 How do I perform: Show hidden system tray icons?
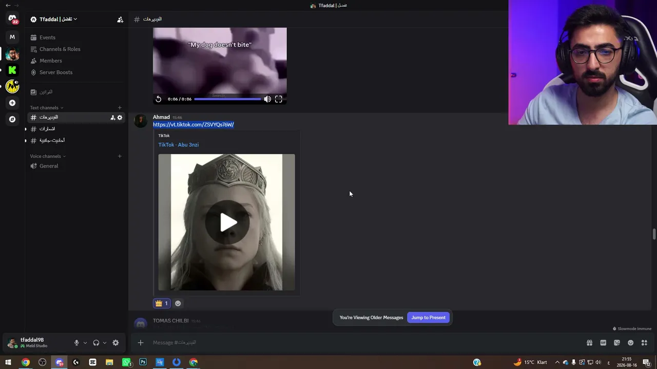[x=557, y=362]
